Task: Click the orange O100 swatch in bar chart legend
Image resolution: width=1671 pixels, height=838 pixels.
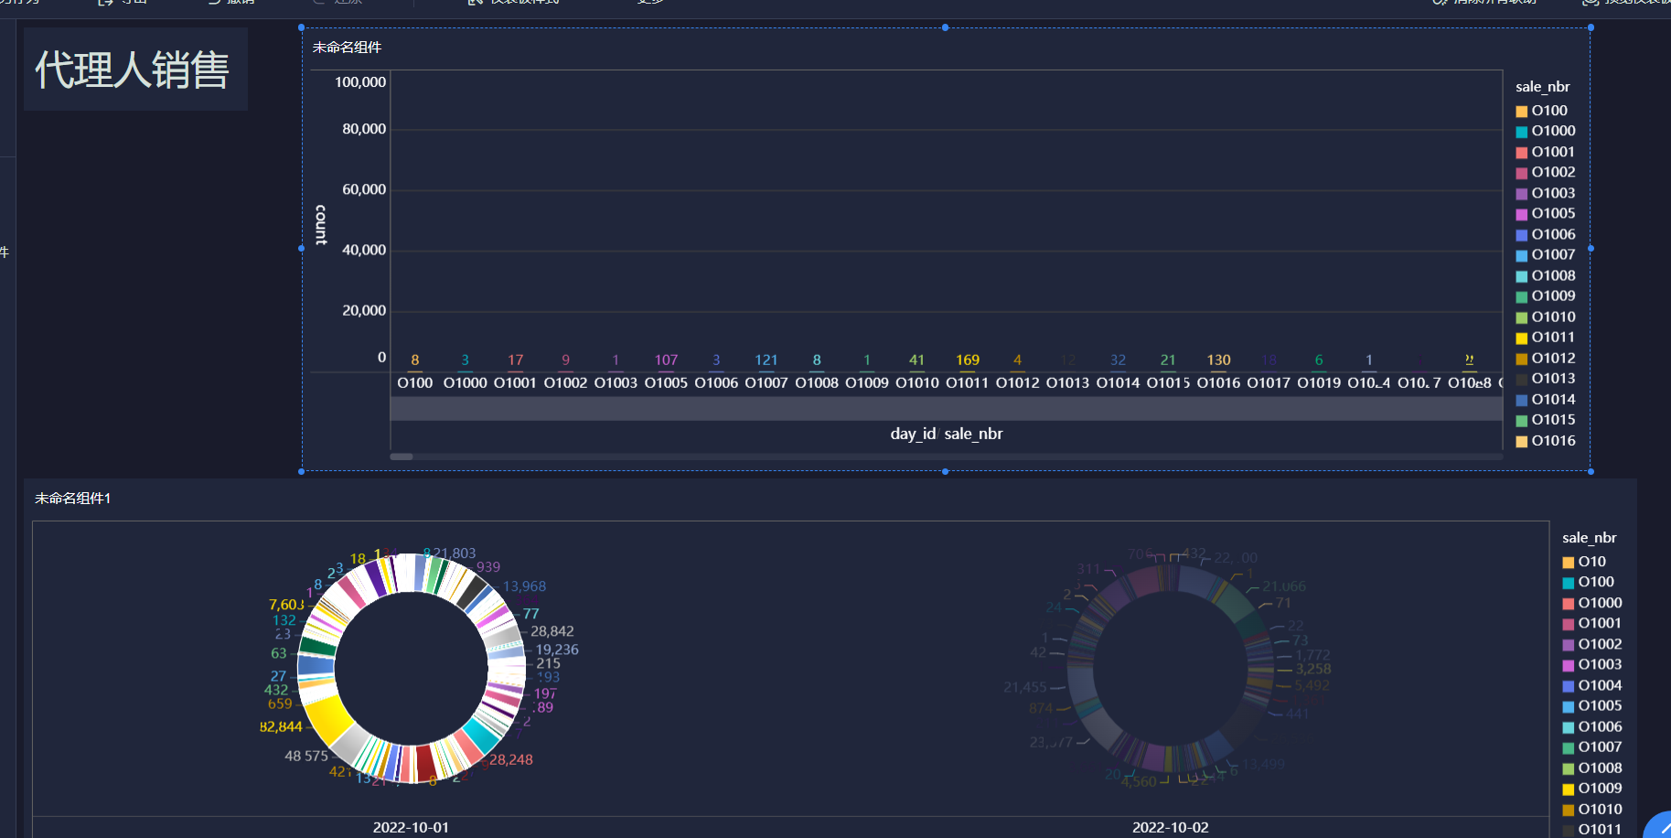Action: tap(1522, 112)
